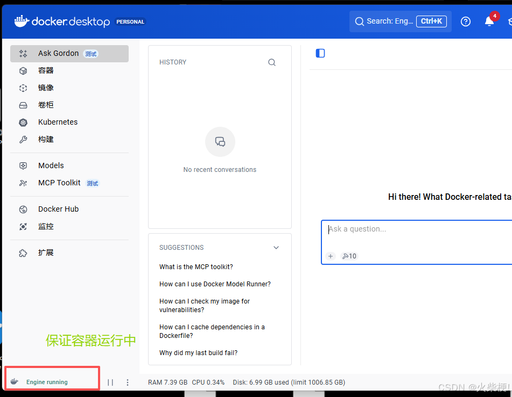
Task: Open Ask Gordon in the sidebar
Action: pos(69,54)
